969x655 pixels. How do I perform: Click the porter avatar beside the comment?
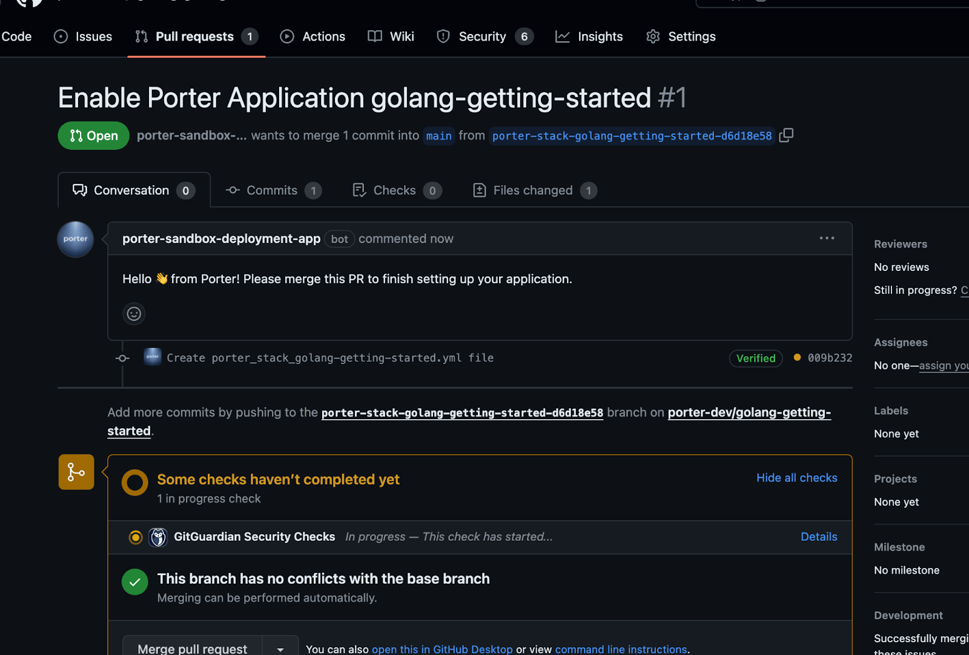[75, 240]
